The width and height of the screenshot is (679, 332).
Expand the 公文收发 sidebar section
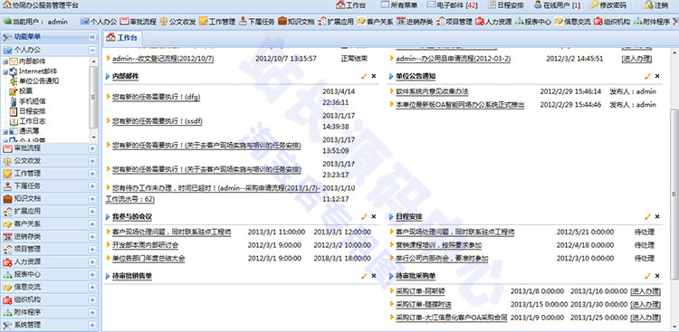[92, 161]
